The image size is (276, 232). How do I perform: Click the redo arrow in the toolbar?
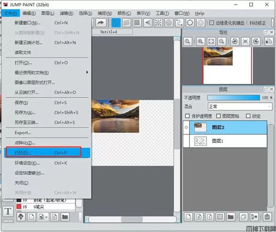point(101,23)
